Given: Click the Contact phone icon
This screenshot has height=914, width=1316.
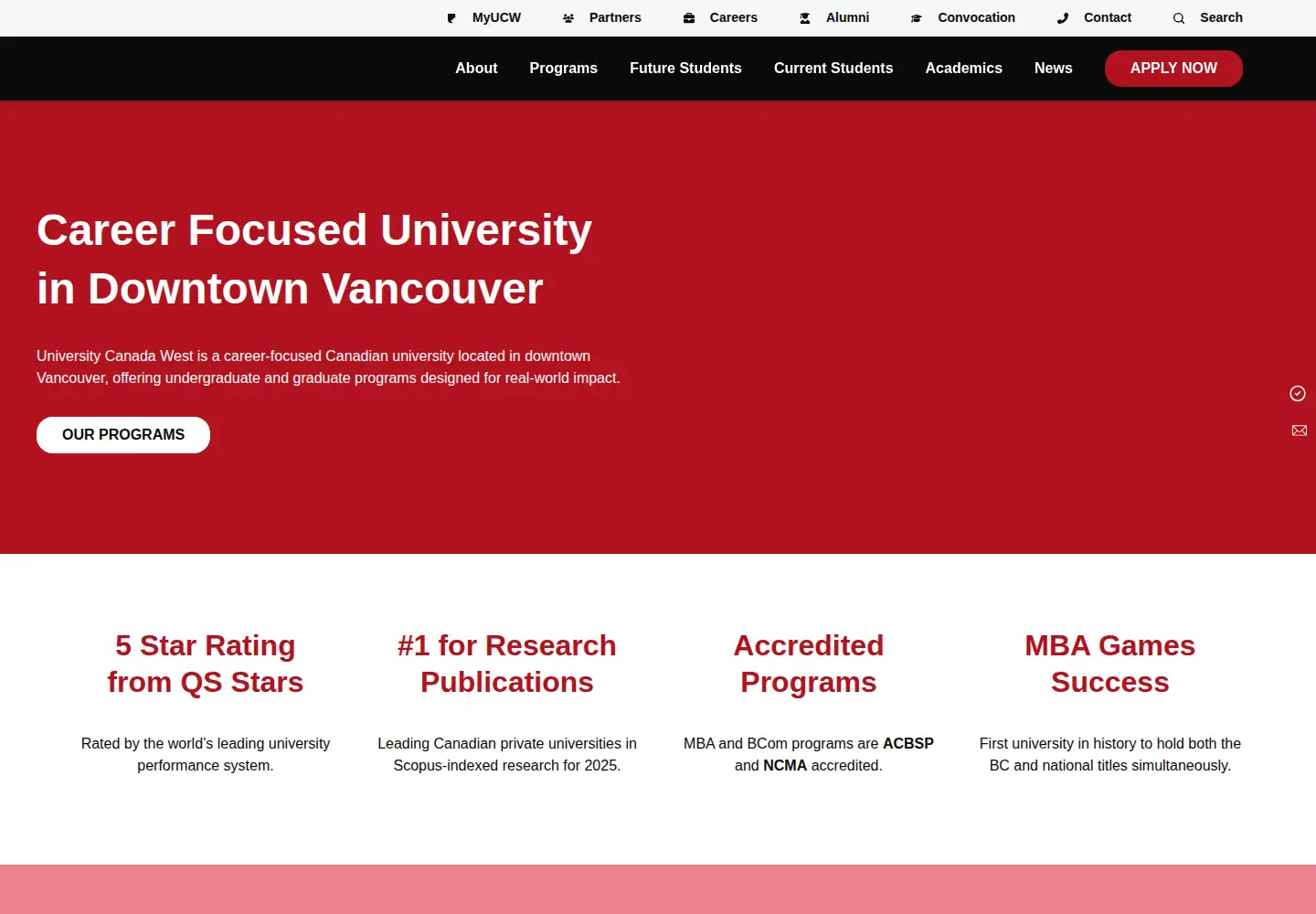Looking at the screenshot, I should click(x=1063, y=18).
